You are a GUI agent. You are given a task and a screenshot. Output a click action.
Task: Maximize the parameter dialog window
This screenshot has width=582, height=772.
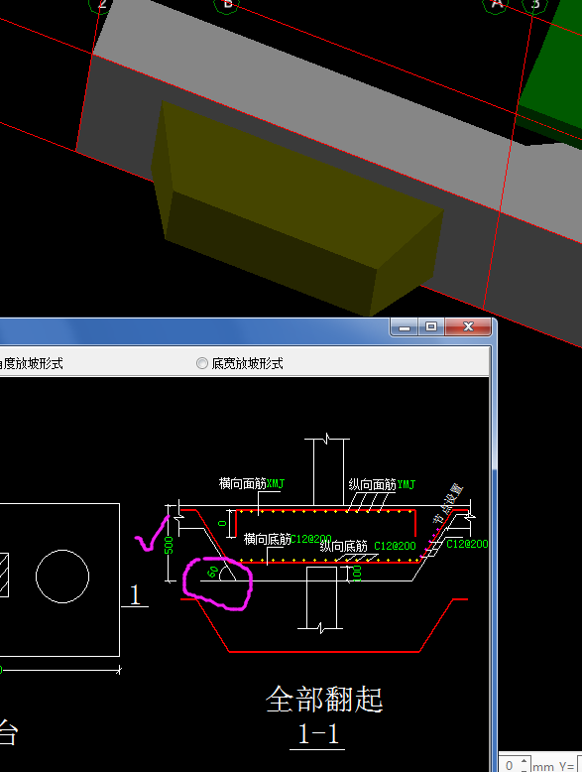(431, 326)
